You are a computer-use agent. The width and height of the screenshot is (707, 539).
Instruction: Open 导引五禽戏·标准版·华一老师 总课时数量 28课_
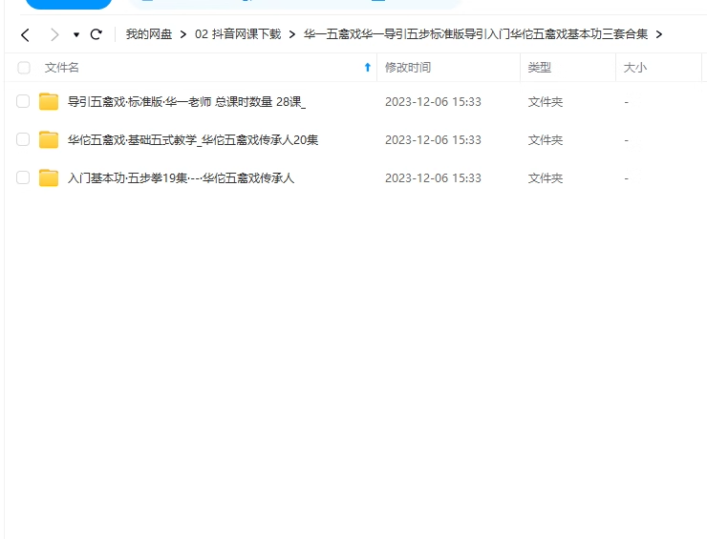coord(186,102)
